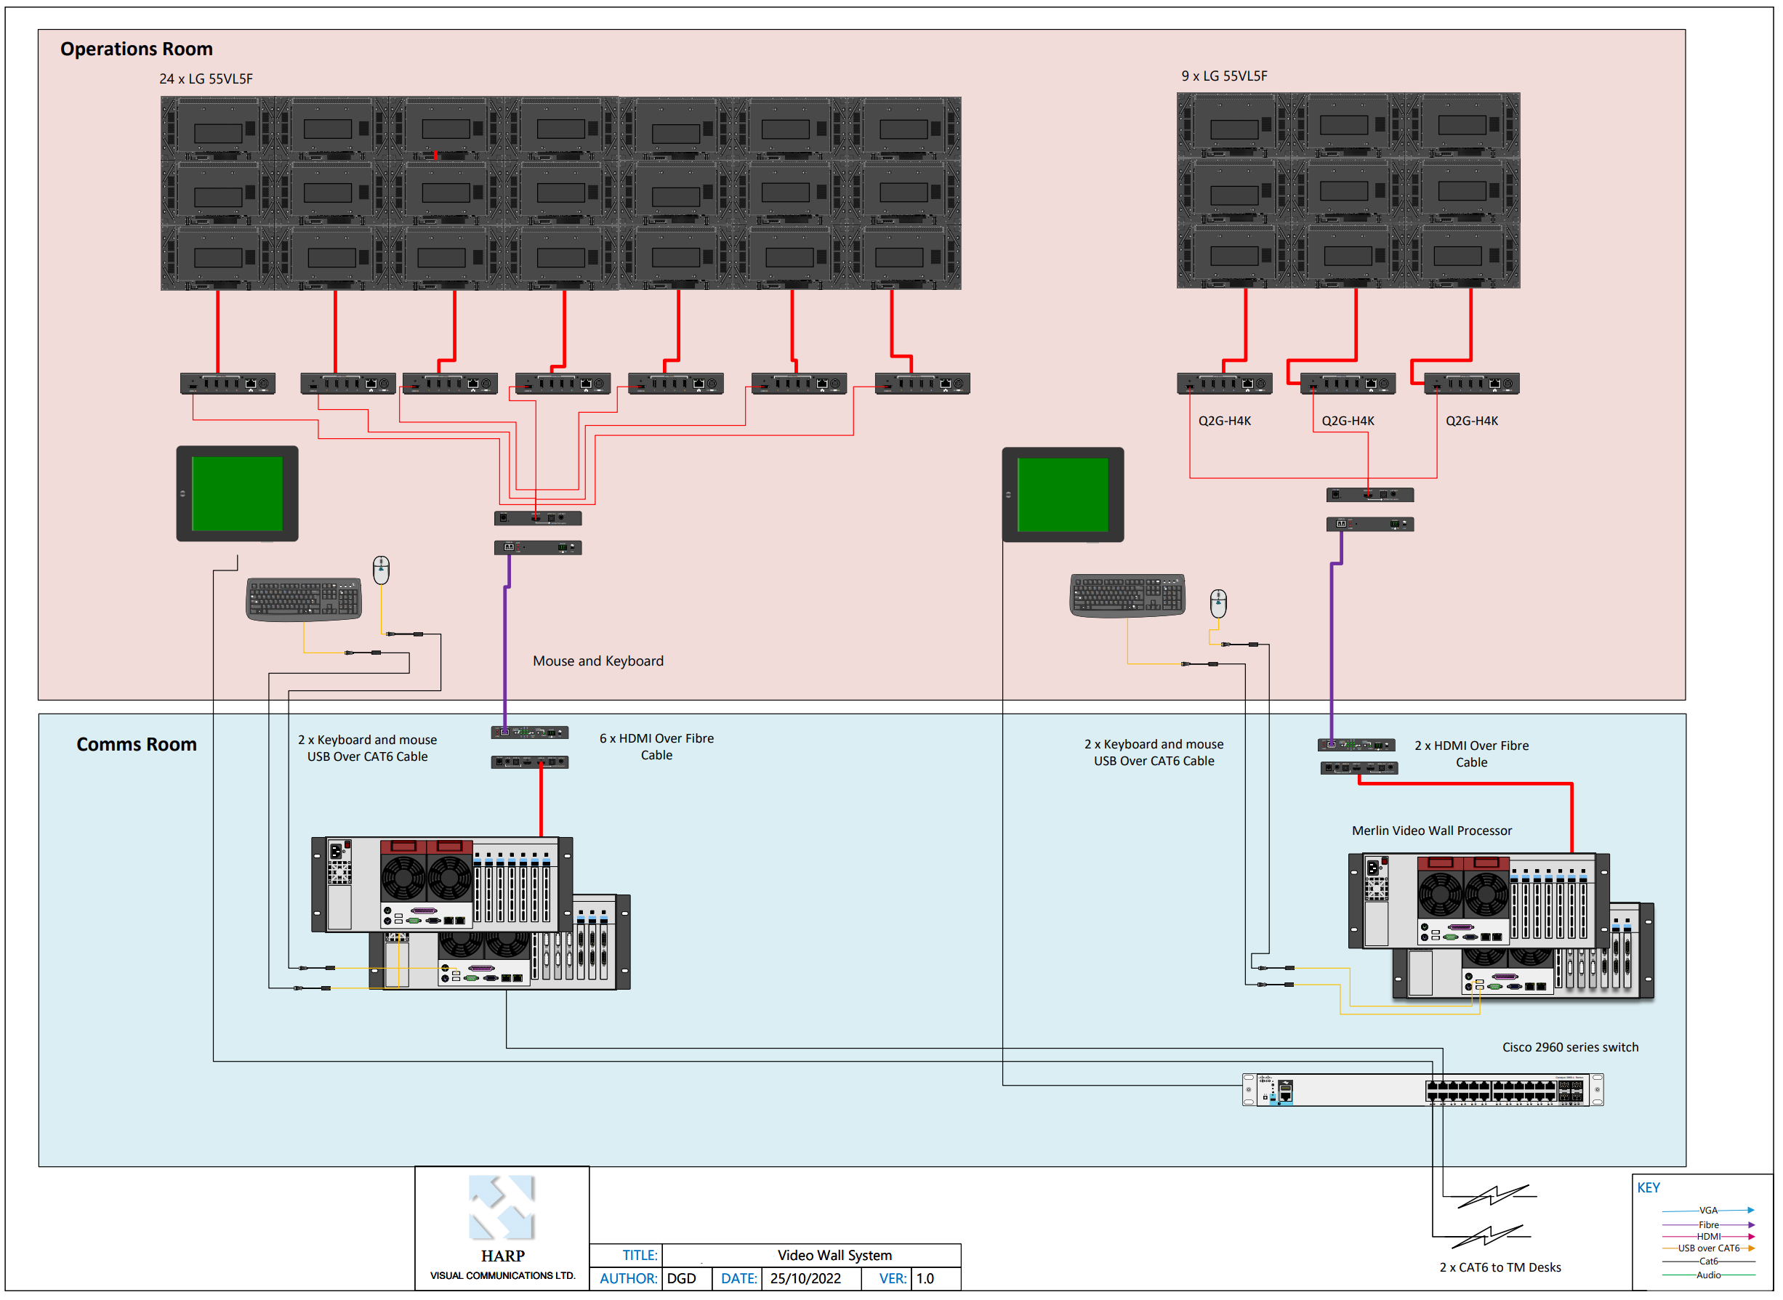Select the fibre extender box beside 6 x HDMI label
Screen dimensions: 1783x1300
pyautogui.click(x=530, y=732)
